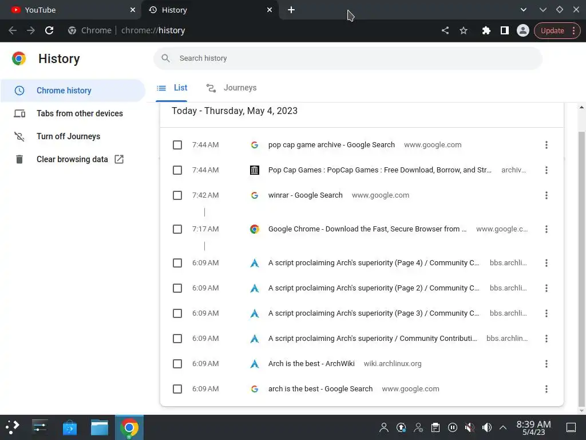Share this page via the share icon
The image size is (586, 440).
[445, 30]
